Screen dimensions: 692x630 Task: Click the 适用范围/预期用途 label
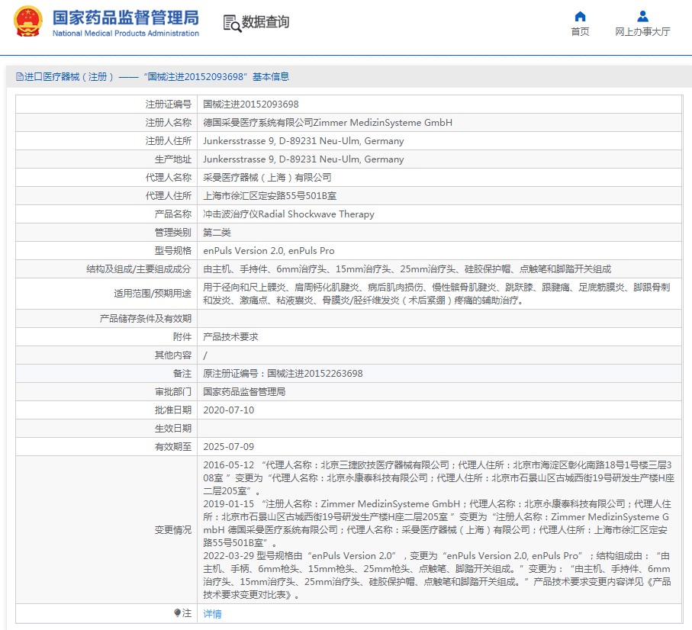(153, 294)
